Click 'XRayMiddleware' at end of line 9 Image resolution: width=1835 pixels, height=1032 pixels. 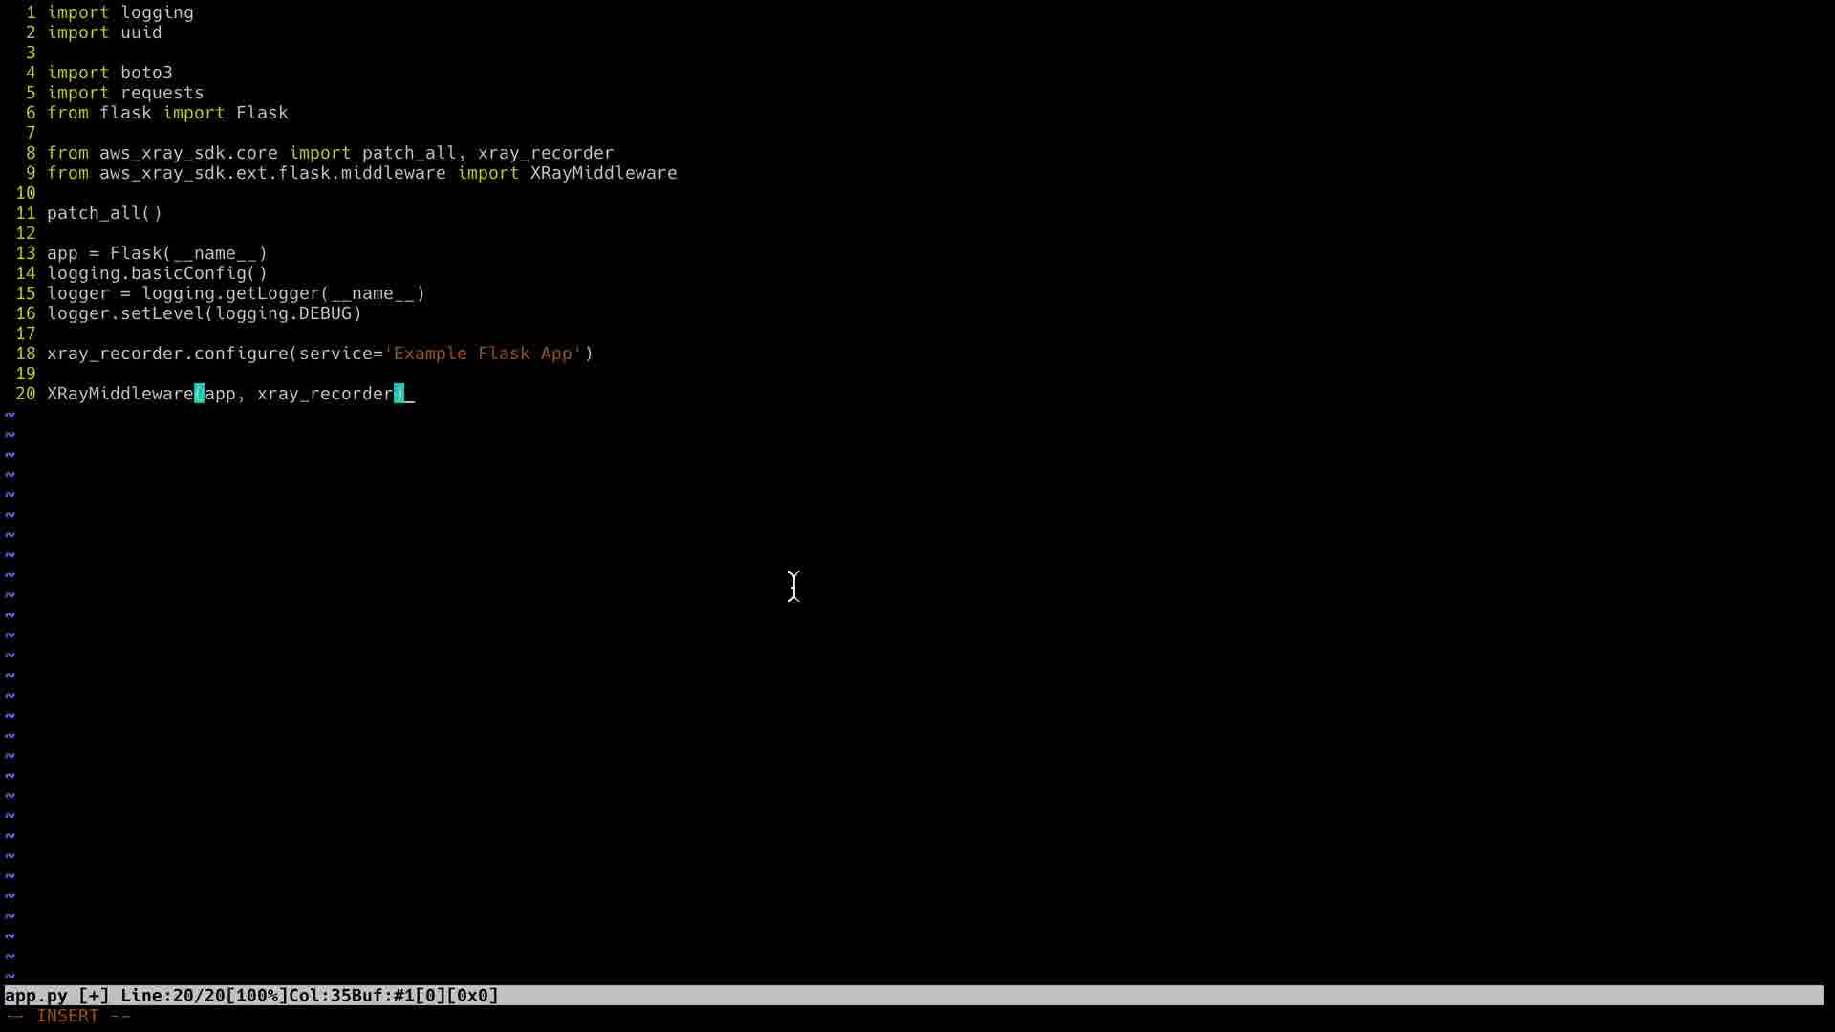[603, 173]
